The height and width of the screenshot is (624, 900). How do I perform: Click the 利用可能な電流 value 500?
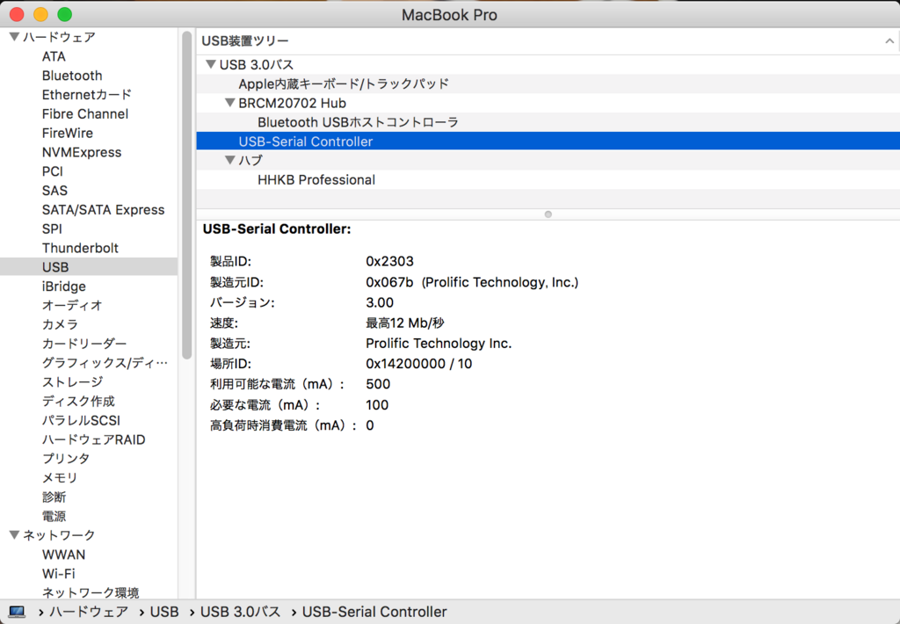tap(378, 384)
